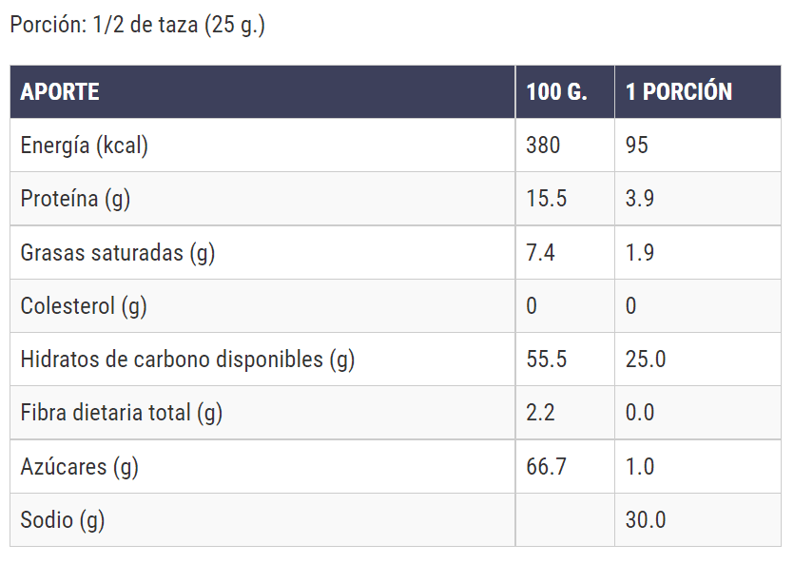The height and width of the screenshot is (564, 794).
Task: Select the 66.7 sugar value cell
Action: tap(546, 467)
